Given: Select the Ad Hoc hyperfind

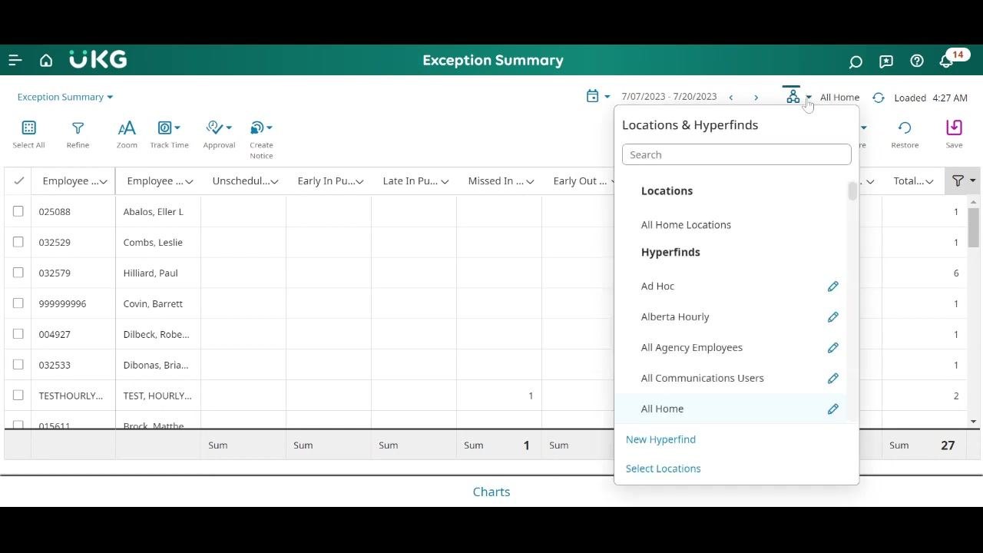Looking at the screenshot, I should pyautogui.click(x=657, y=286).
